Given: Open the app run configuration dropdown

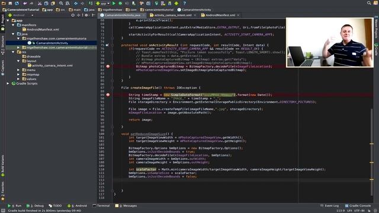Looking at the screenshot, I should tap(102, 4).
